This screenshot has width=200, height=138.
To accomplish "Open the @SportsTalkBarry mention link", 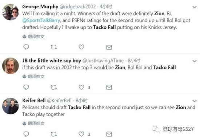I will pyautogui.click(x=41, y=20).
